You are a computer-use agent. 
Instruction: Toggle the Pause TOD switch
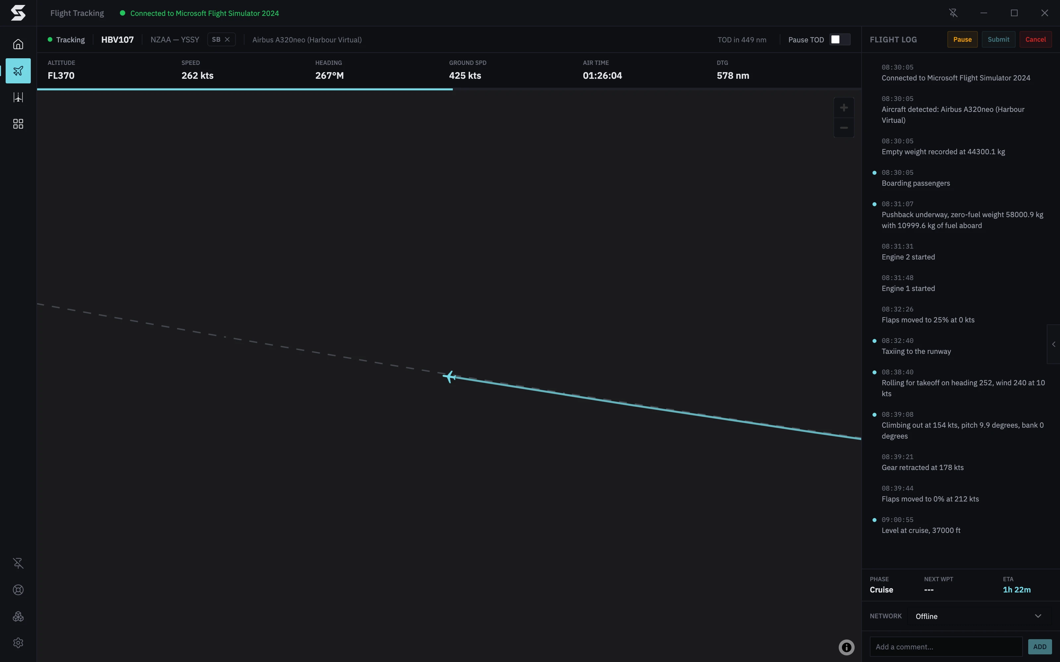point(840,39)
